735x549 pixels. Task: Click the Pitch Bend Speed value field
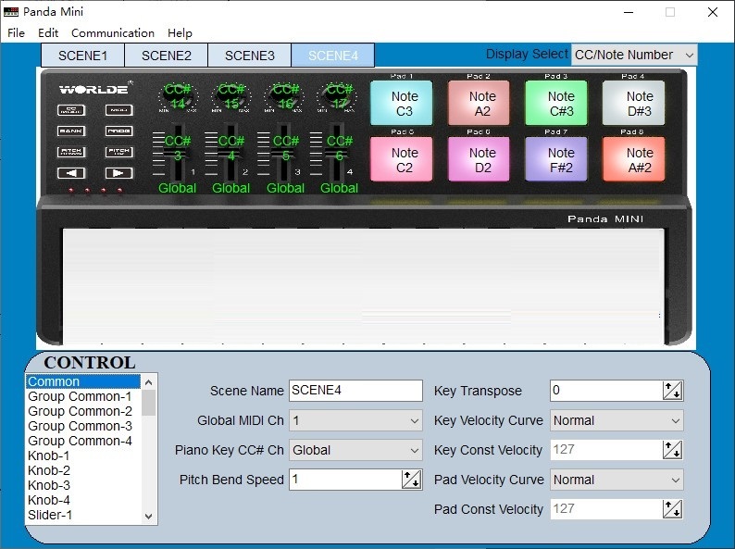click(345, 480)
